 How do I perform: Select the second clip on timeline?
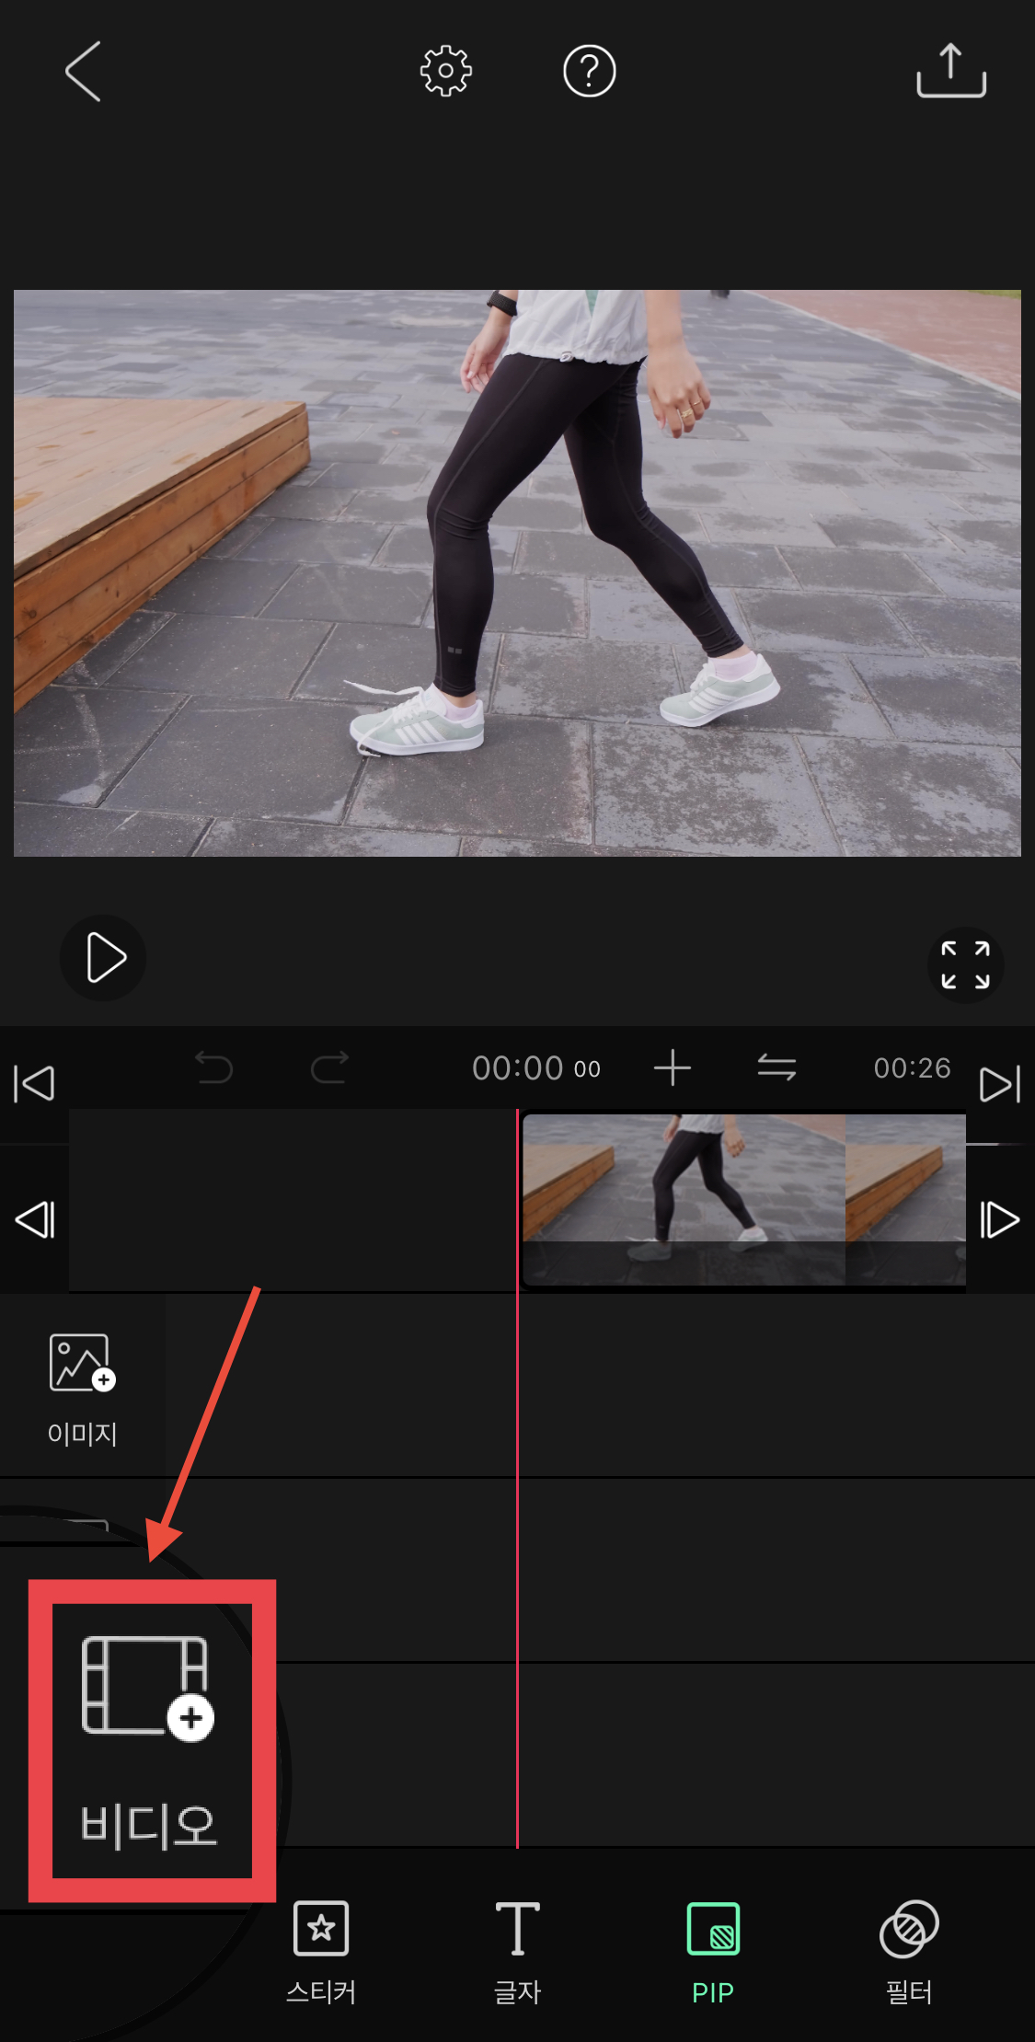tap(905, 1199)
